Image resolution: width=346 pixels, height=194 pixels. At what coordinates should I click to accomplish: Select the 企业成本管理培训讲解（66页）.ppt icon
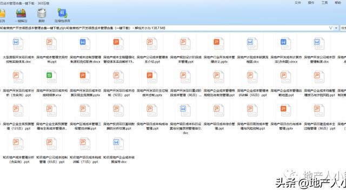252,77
